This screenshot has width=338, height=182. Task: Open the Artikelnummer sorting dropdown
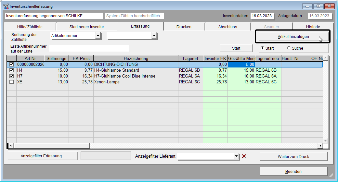[98, 36]
